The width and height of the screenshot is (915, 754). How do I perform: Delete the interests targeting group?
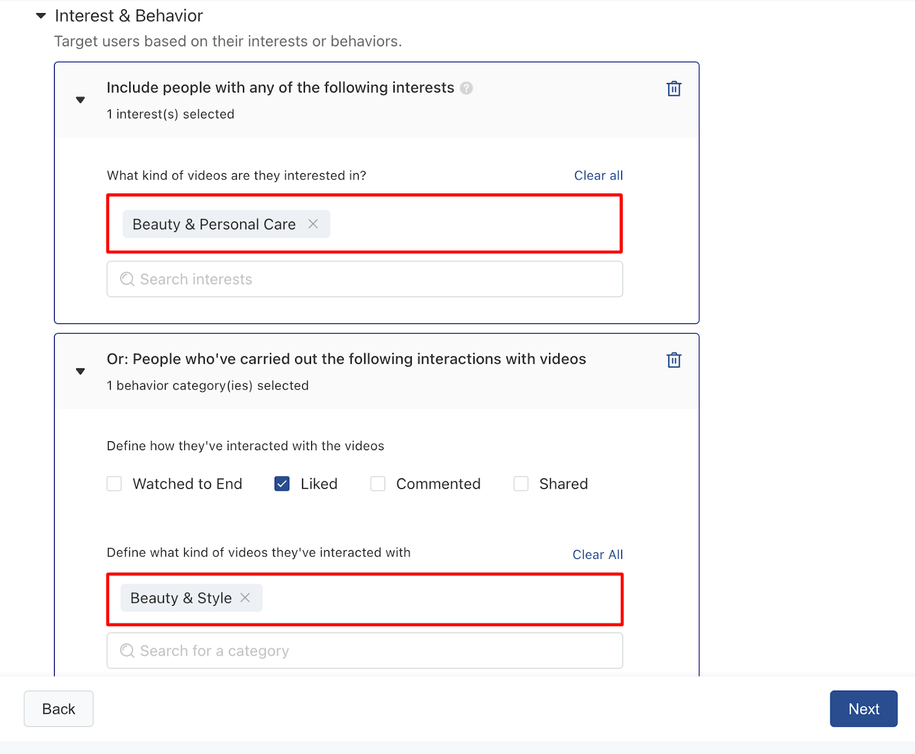[674, 89]
